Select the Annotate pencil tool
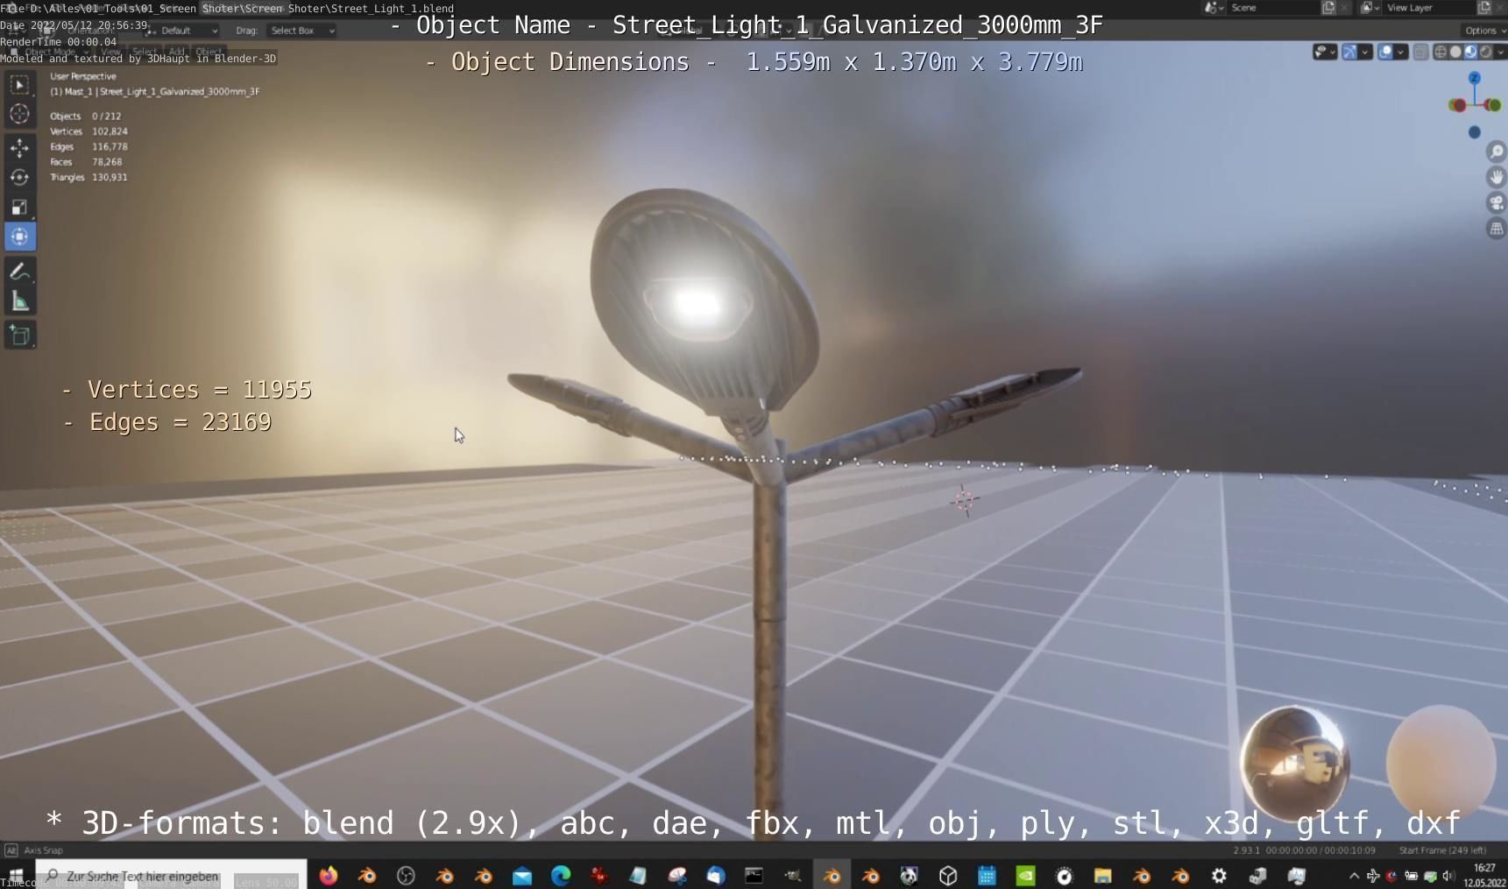The image size is (1508, 889). coord(19,272)
